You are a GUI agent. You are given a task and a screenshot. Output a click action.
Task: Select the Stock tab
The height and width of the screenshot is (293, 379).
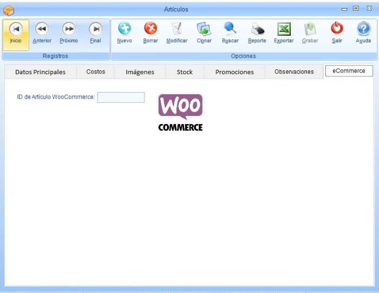(185, 72)
